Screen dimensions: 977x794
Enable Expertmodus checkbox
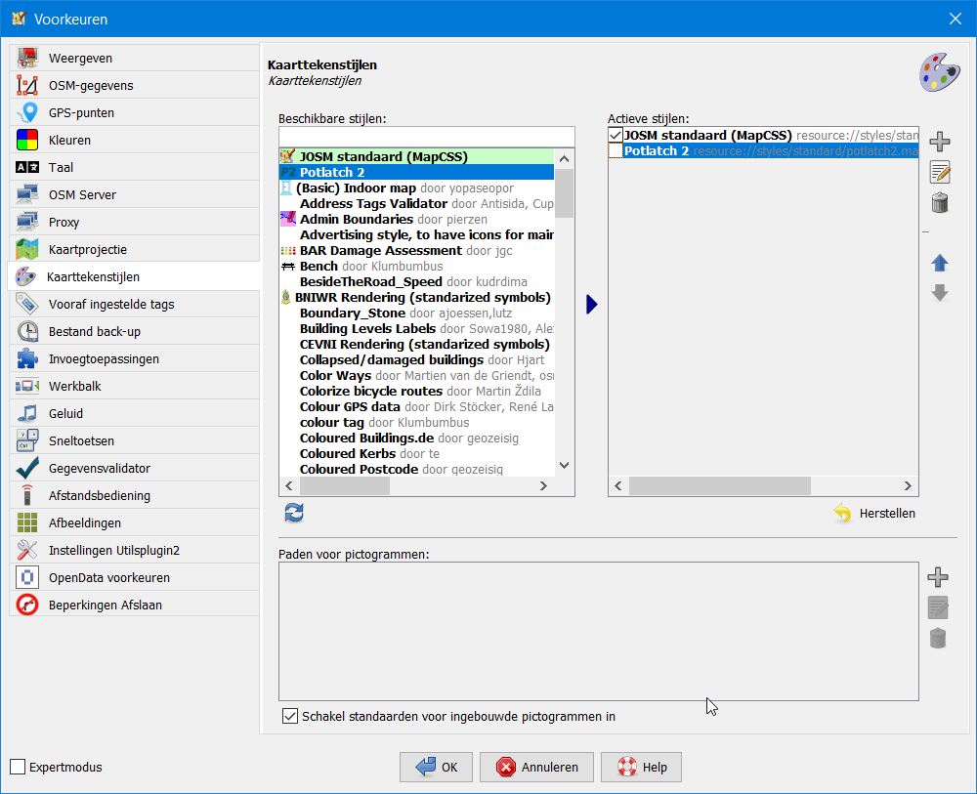click(x=18, y=767)
